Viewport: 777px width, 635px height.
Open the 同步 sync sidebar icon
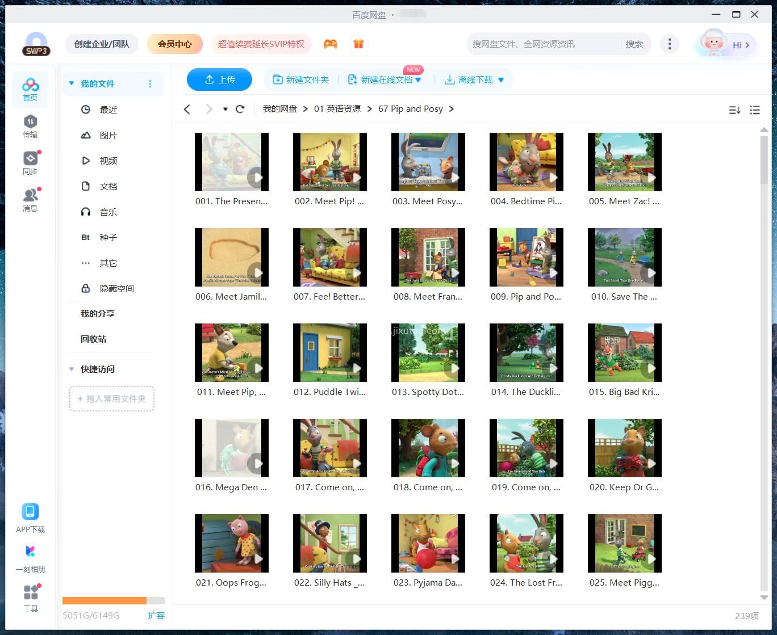coord(30,163)
